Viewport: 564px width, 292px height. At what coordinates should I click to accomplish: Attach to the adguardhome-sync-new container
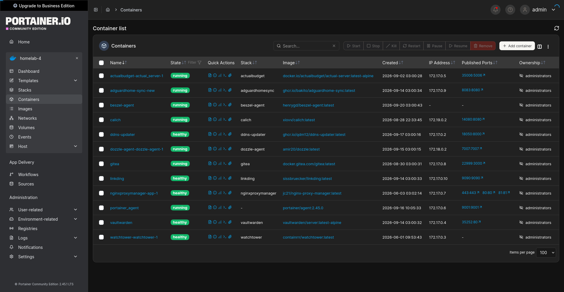click(x=230, y=90)
